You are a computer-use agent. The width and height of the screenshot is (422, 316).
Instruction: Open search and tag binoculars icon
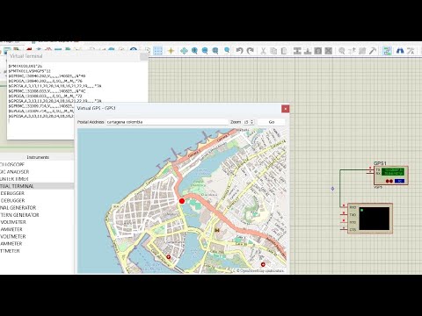[x=400, y=51]
